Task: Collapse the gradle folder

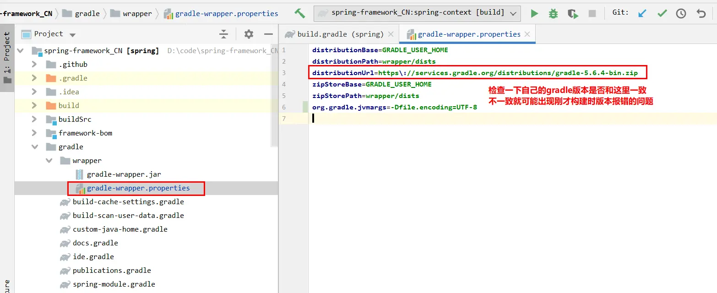Action: click(x=34, y=146)
